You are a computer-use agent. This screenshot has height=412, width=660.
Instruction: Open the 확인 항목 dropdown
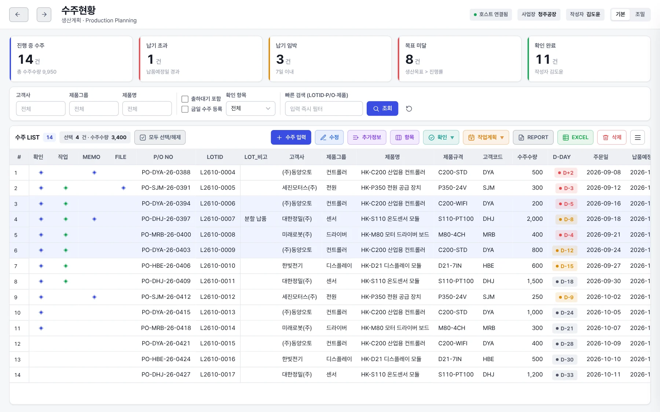tap(251, 108)
